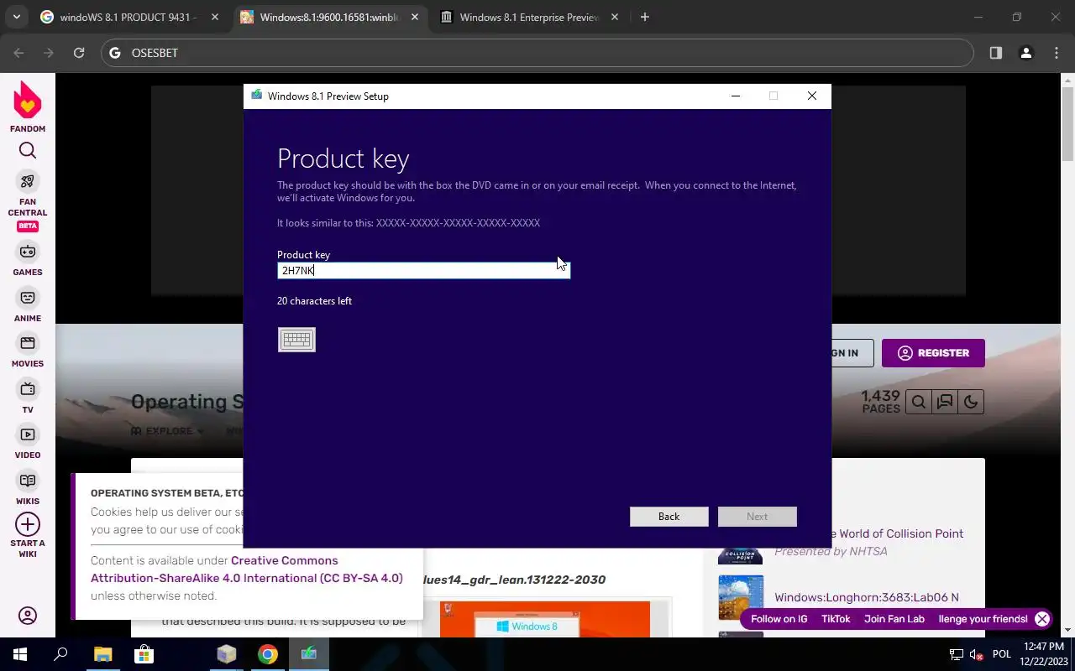Open Chrome tab search dropdown

pyautogui.click(x=17, y=17)
